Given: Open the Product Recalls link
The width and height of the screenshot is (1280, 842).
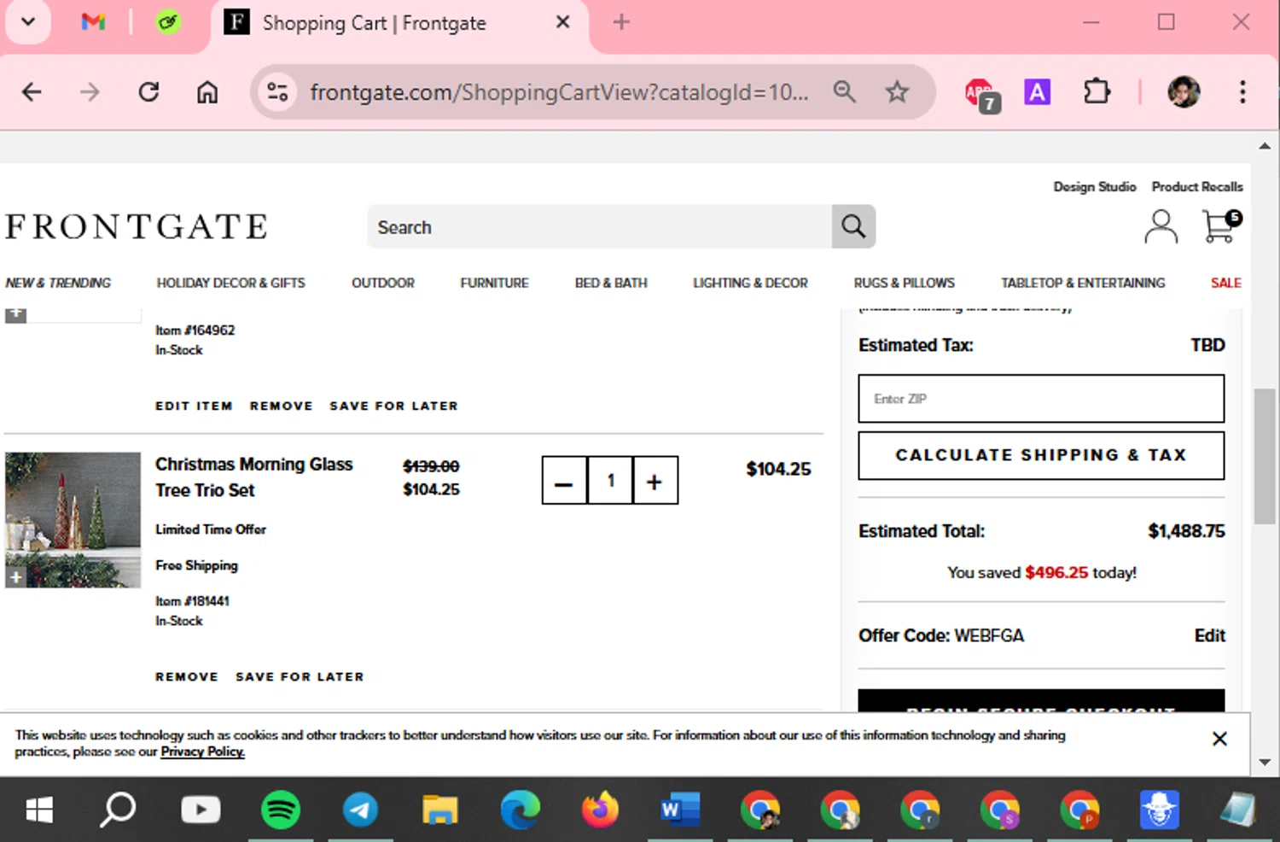Looking at the screenshot, I should pos(1197,186).
